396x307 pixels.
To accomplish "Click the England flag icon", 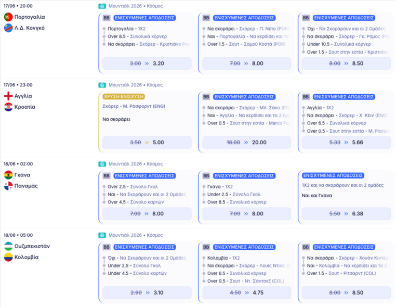I will [x=8, y=96].
